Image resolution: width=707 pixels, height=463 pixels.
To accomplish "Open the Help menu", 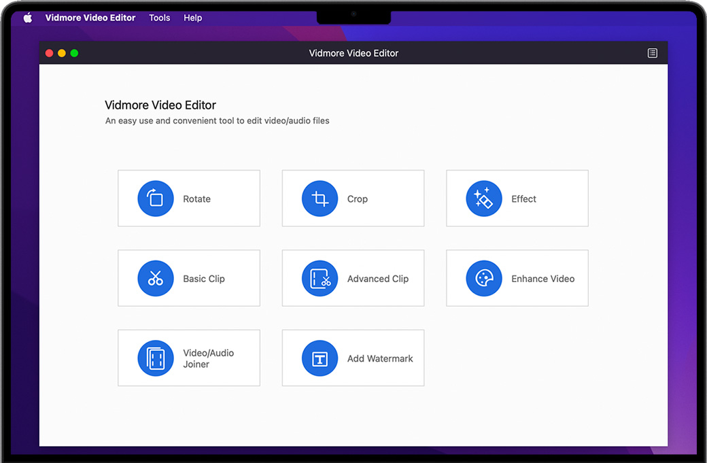I will (192, 18).
